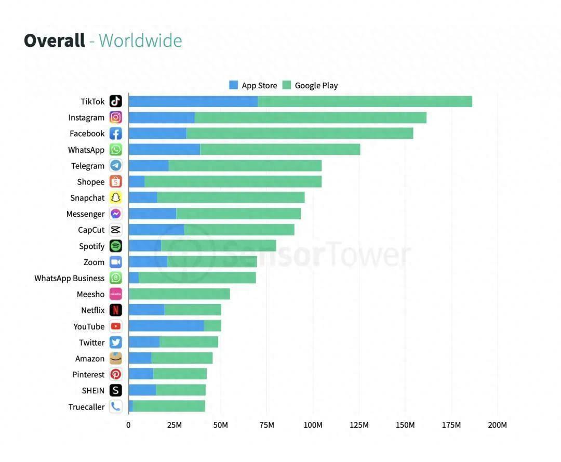Click the Pinterest app icon
Screen dimensions: 561x462
pos(116,375)
